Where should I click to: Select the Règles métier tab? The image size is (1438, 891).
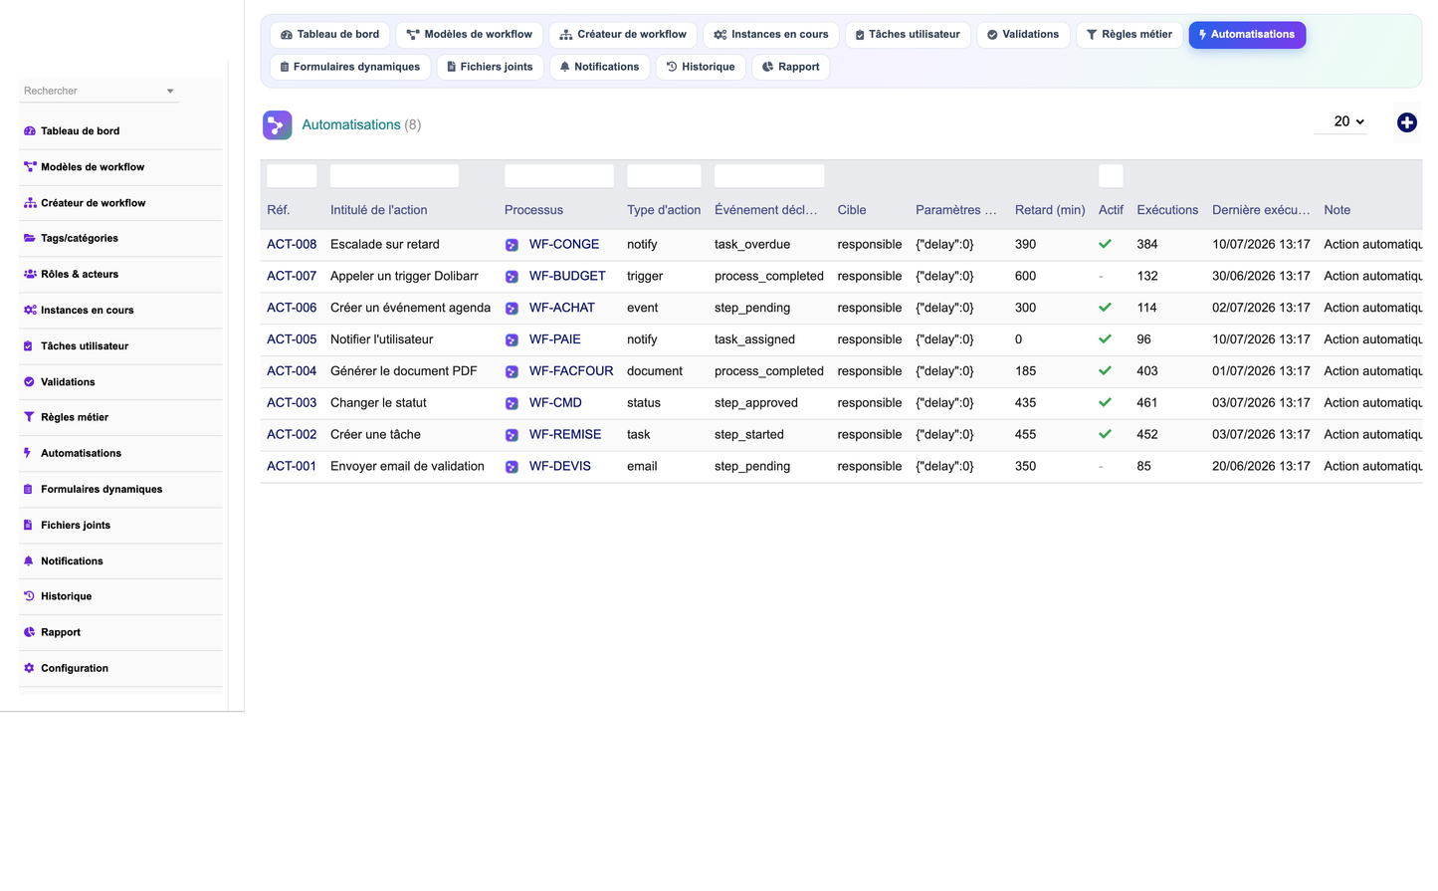click(1130, 35)
